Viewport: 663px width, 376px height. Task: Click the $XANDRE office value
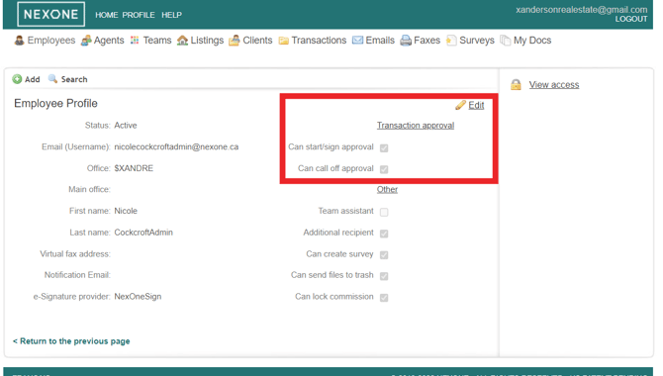(134, 168)
